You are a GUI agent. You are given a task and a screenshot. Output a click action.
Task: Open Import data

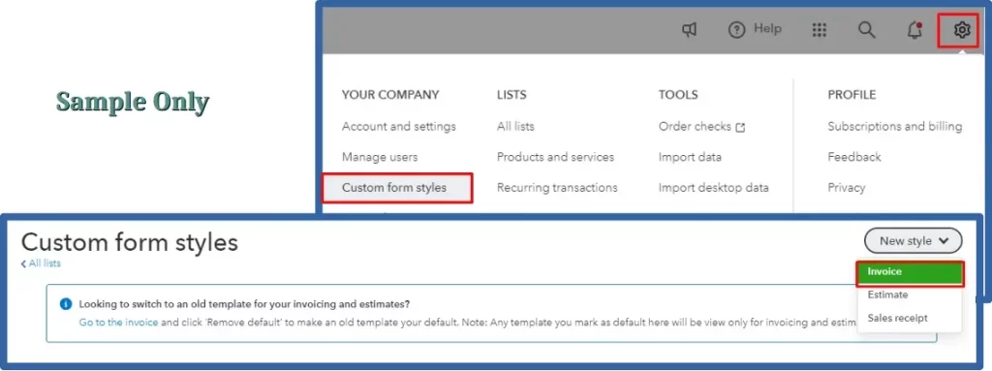(690, 157)
